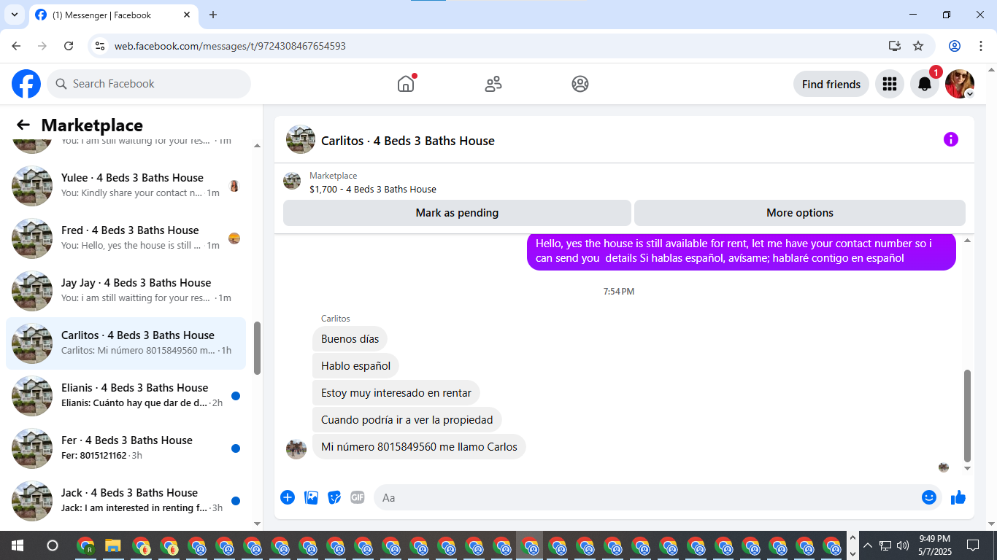Go back with the browser back arrow
Screen dimensions: 997x560
16,46
